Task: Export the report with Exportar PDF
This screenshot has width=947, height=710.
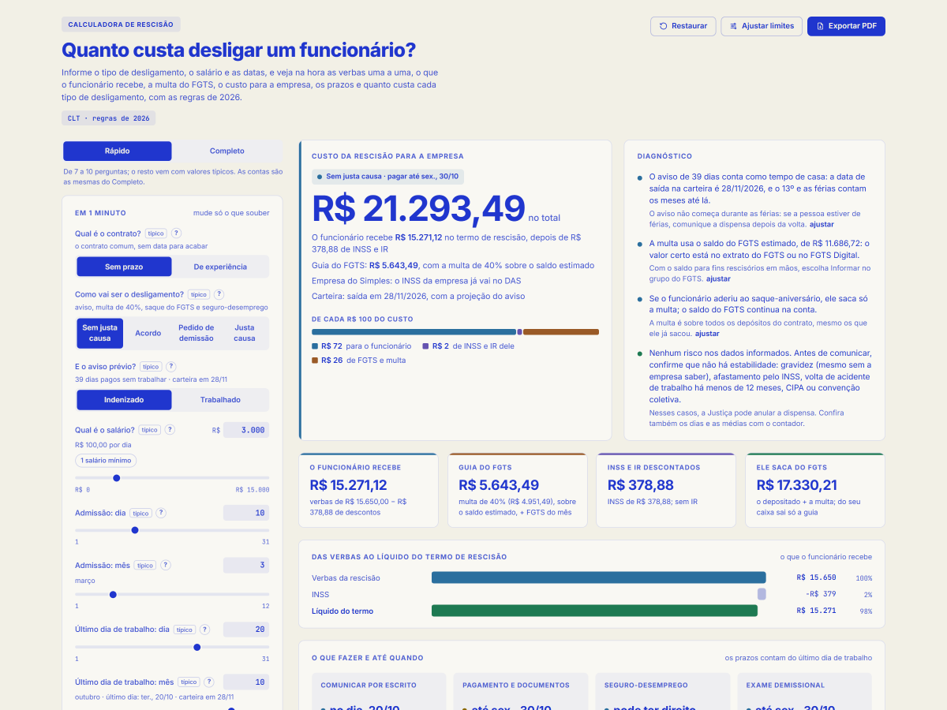Action: 846,26
